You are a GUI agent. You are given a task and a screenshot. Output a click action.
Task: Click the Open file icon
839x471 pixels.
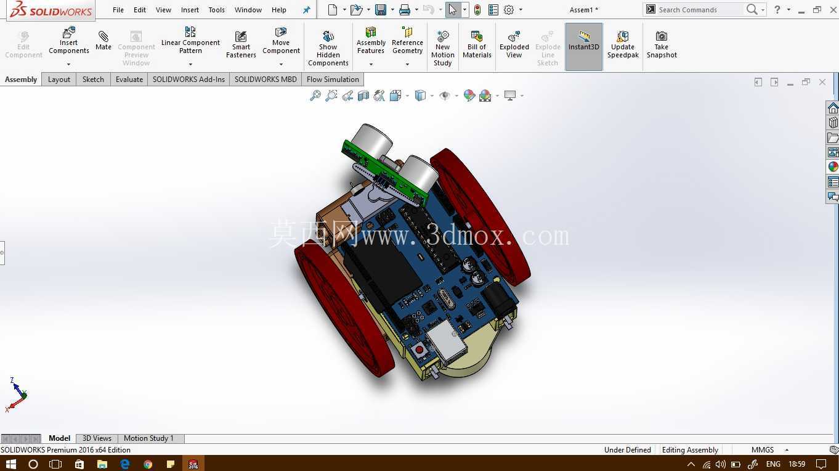click(356, 9)
